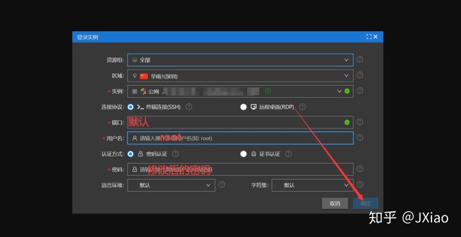Click the terminal prompt icon beside SSH label
Screen dimensions: 461x237
[x=140, y=107]
